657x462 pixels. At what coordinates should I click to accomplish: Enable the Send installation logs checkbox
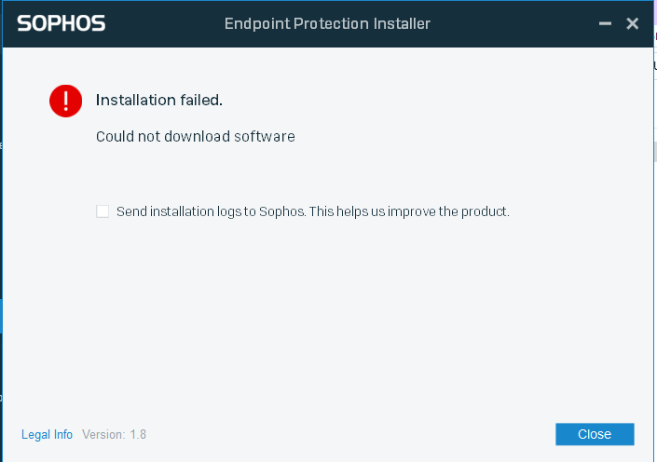tap(103, 211)
